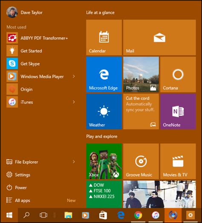Open the Photos tile
This screenshot has width=202, height=223.
click(x=141, y=74)
